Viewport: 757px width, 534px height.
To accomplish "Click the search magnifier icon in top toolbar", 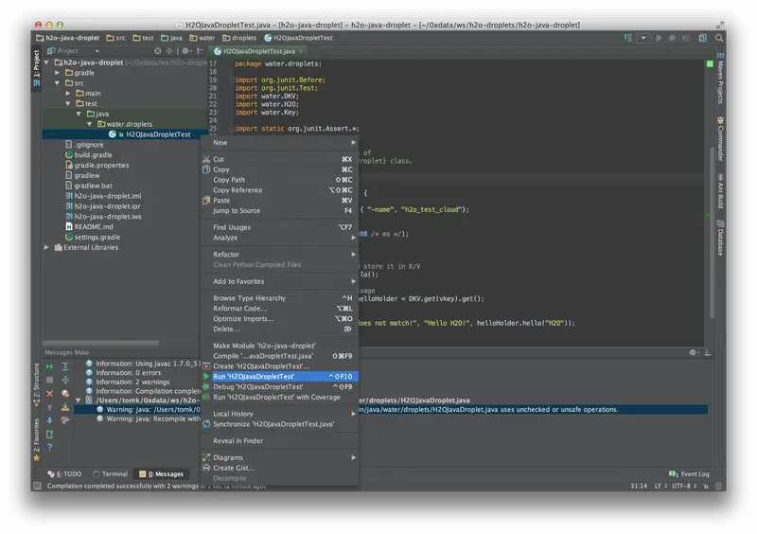I will (x=719, y=38).
